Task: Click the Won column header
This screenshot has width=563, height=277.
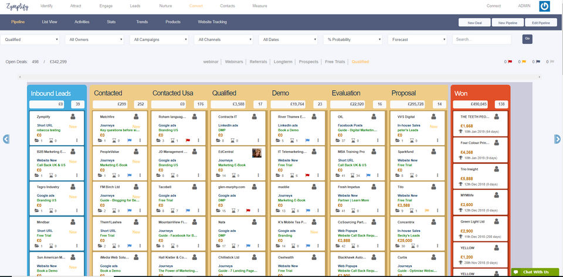Action: click(x=461, y=94)
